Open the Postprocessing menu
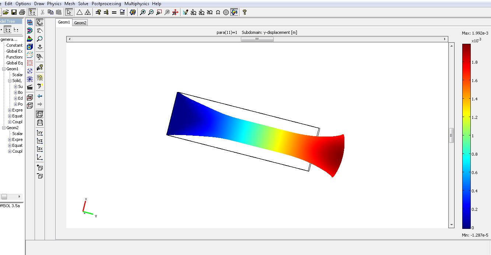 coord(106,3)
